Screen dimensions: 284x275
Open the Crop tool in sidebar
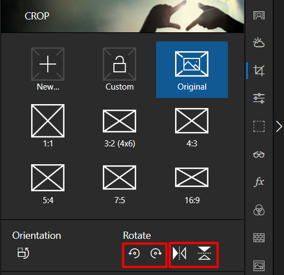(x=259, y=71)
